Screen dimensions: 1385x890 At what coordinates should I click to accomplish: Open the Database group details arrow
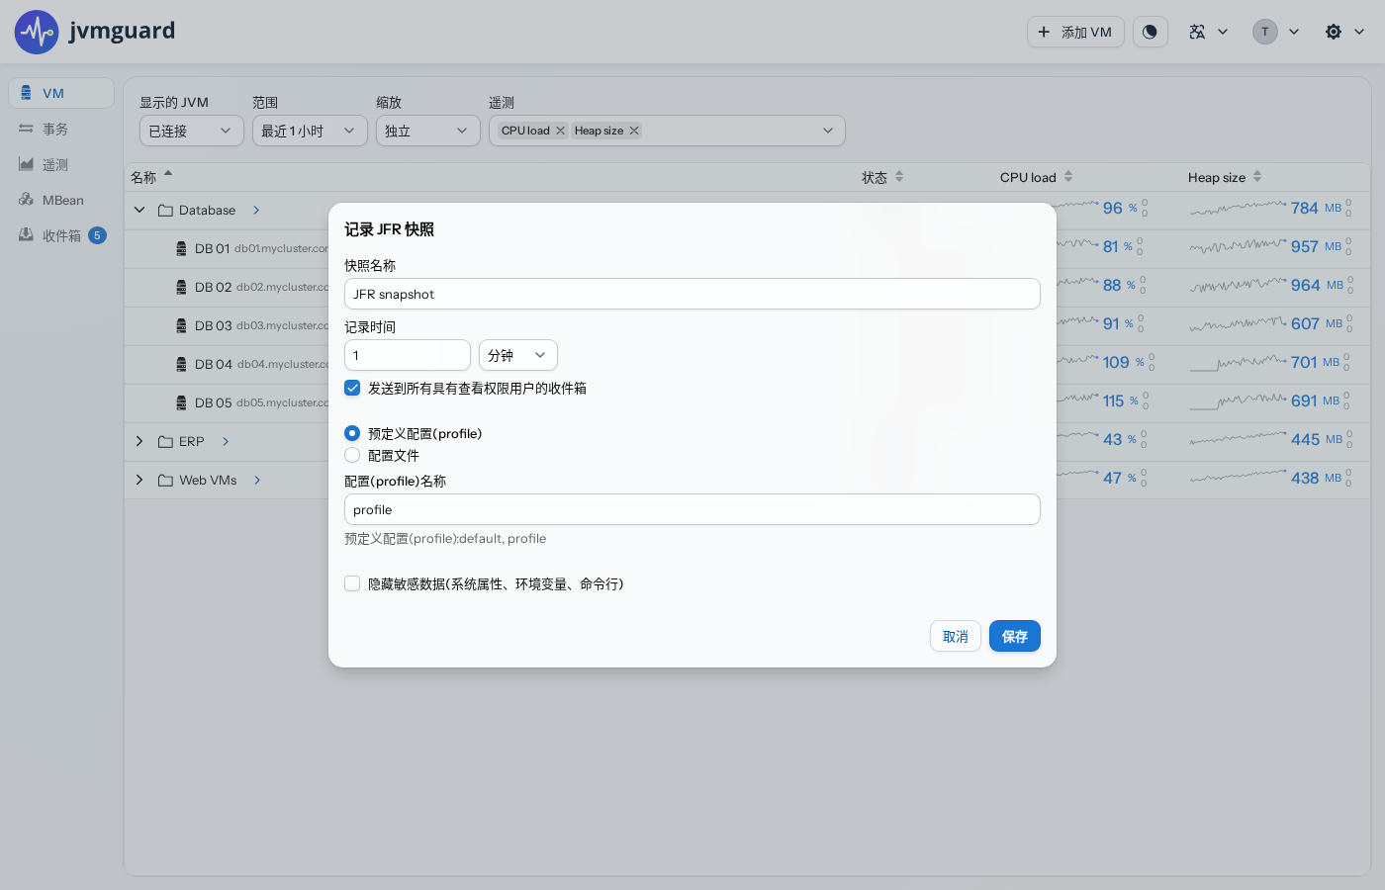tap(256, 210)
